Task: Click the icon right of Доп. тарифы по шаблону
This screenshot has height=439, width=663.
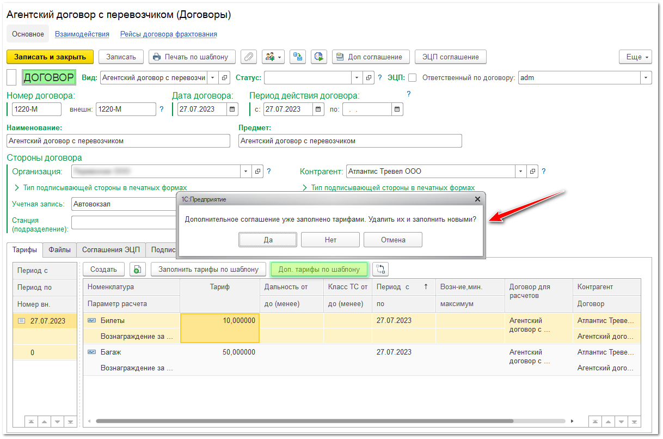Action: [380, 269]
